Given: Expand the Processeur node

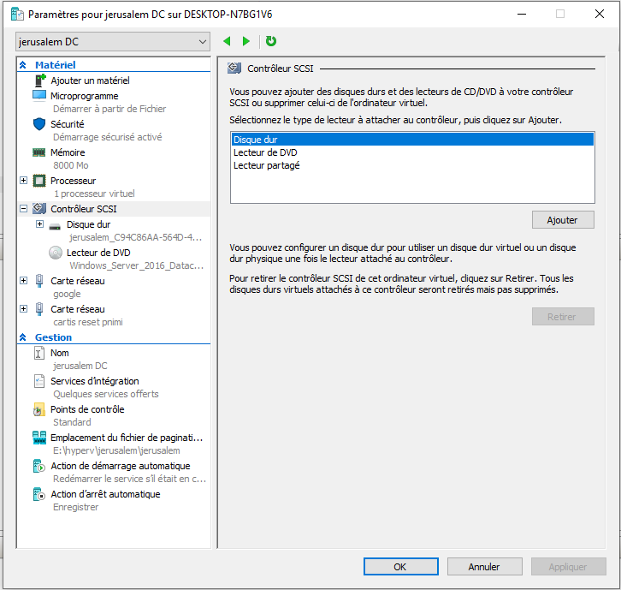Looking at the screenshot, I should [24, 181].
